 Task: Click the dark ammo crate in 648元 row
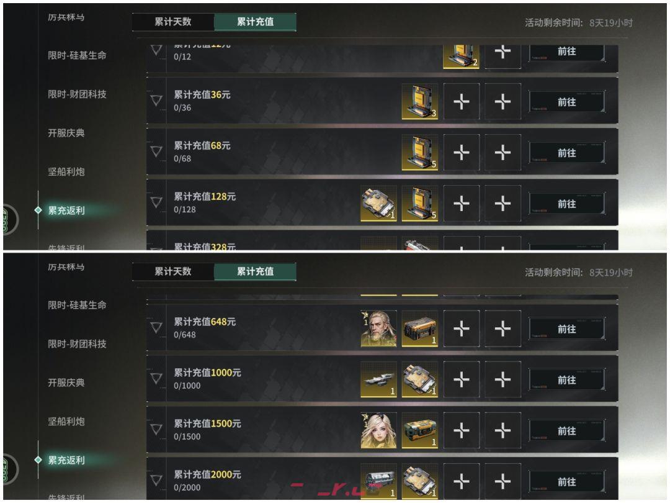click(x=419, y=328)
